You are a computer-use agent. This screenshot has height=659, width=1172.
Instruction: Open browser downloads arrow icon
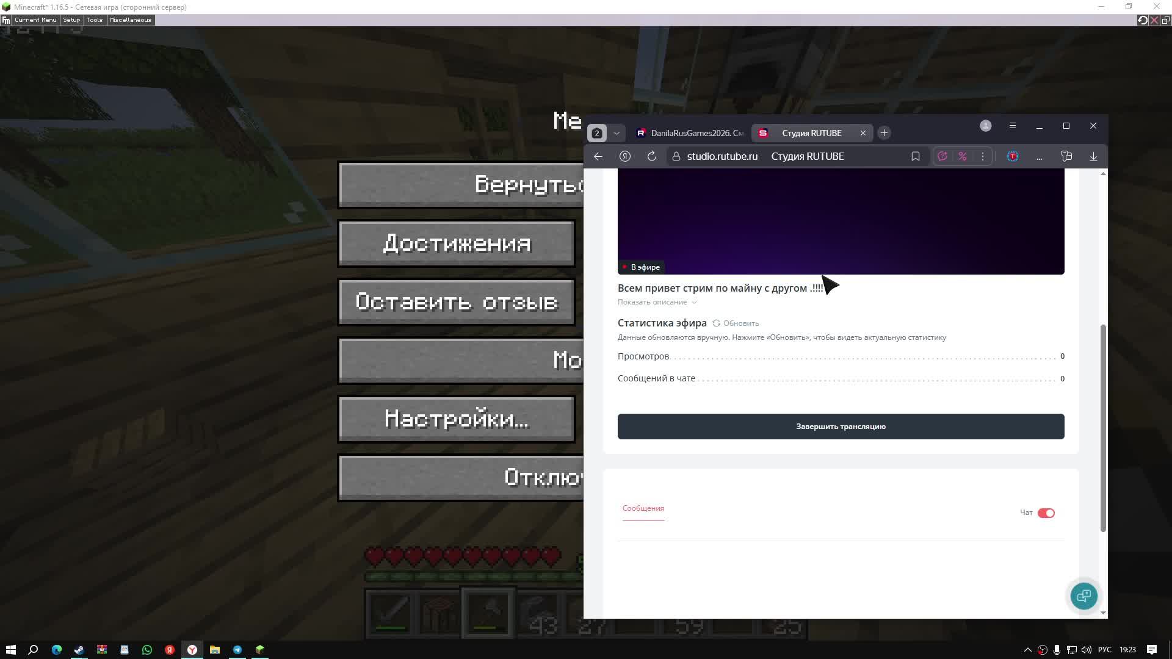point(1093,156)
